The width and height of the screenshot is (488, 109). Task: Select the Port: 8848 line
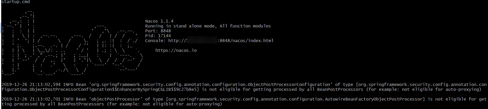[x=158, y=31]
